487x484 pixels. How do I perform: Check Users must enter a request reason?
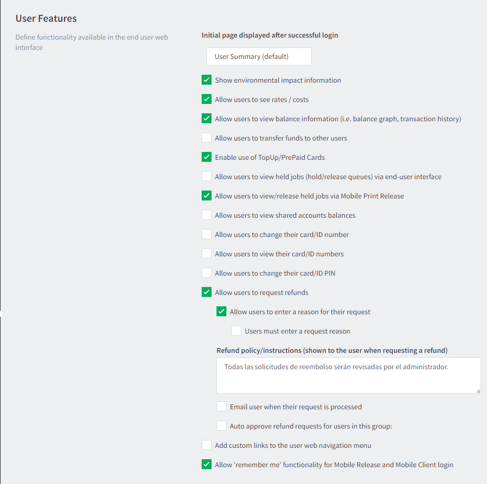pyautogui.click(x=236, y=331)
